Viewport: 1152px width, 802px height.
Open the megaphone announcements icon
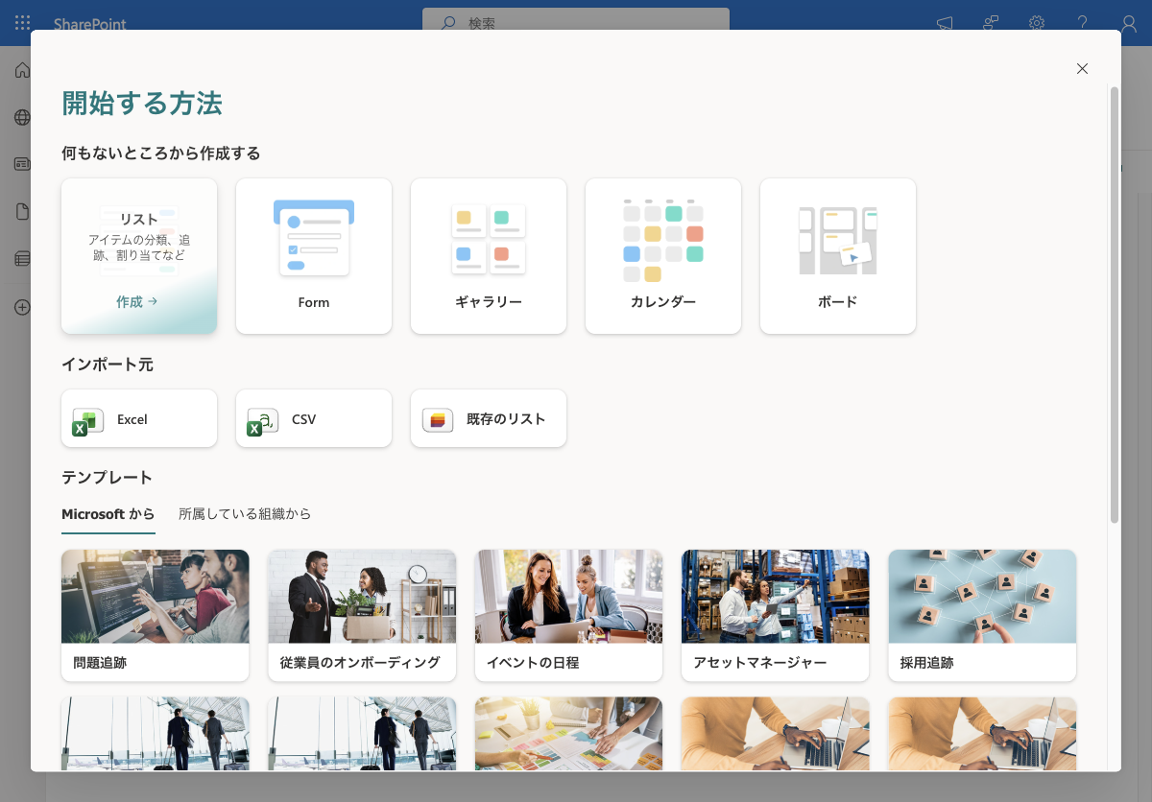(945, 23)
